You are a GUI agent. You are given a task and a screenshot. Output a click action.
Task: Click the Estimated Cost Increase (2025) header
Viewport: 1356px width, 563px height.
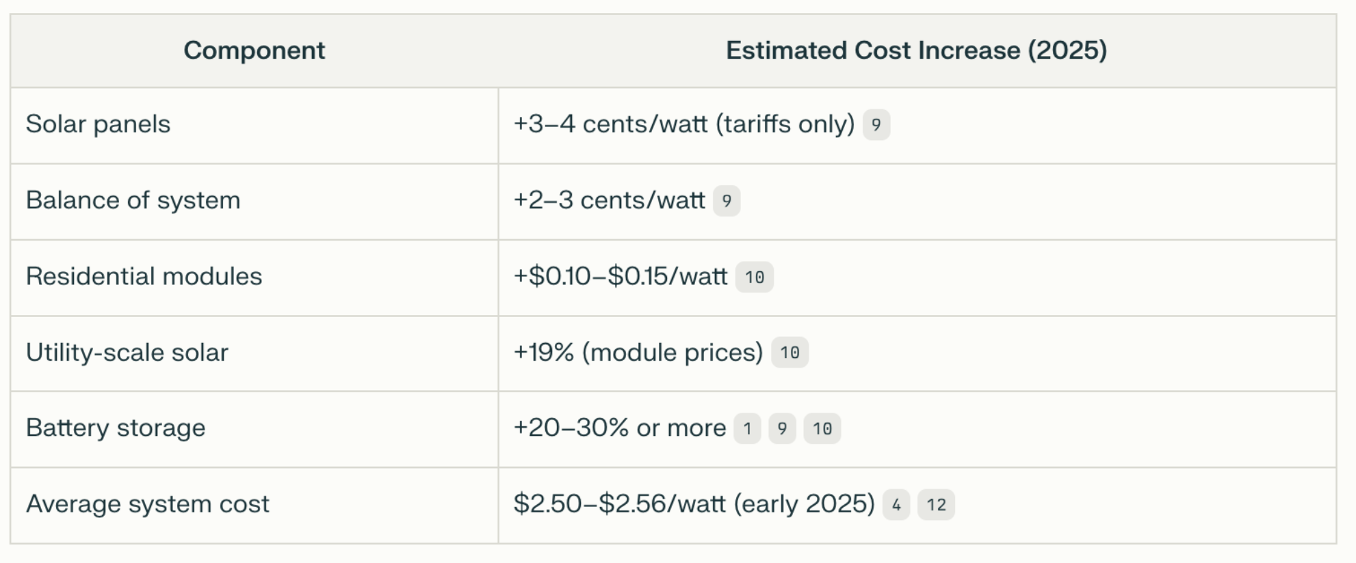tap(917, 51)
